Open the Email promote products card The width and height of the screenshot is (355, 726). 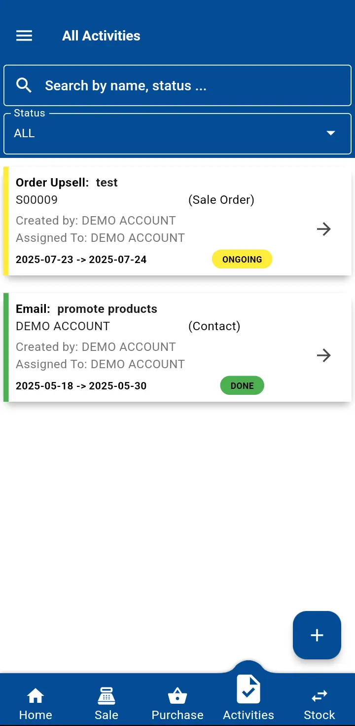click(148, 347)
